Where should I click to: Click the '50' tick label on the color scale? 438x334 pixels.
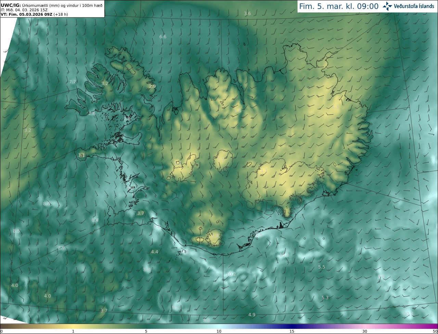(x=435, y=332)
